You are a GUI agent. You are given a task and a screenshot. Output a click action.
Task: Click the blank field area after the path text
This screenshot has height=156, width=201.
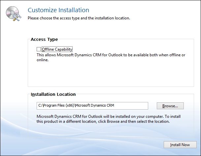click(131, 106)
